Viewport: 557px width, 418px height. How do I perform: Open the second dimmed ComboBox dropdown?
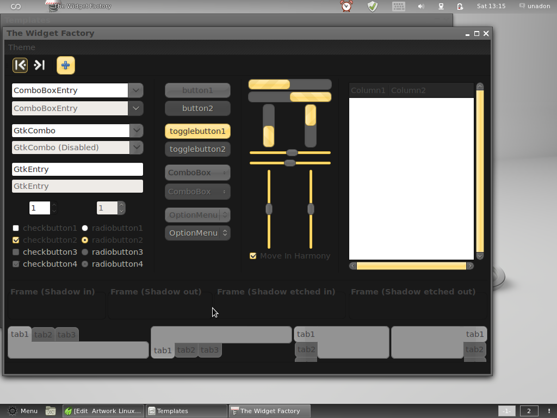(197, 192)
